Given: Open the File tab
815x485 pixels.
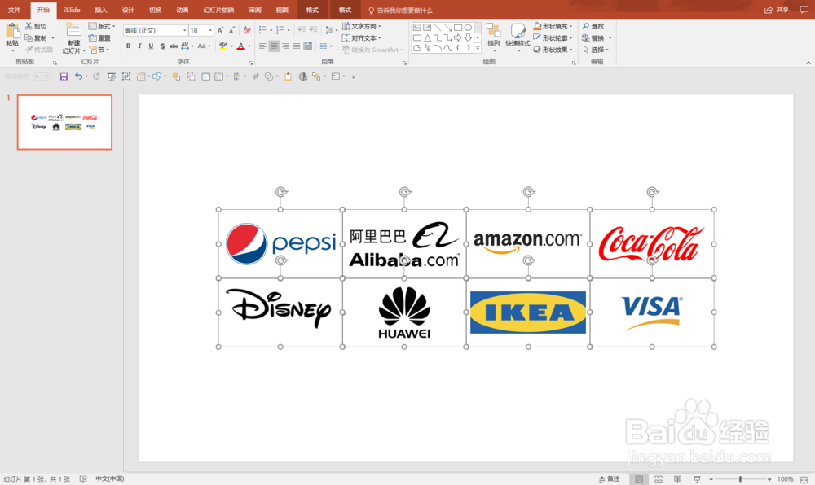Looking at the screenshot, I should pyautogui.click(x=15, y=10).
